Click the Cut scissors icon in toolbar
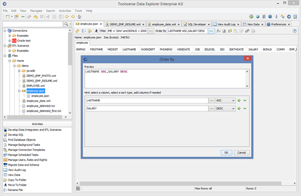 point(48,17)
